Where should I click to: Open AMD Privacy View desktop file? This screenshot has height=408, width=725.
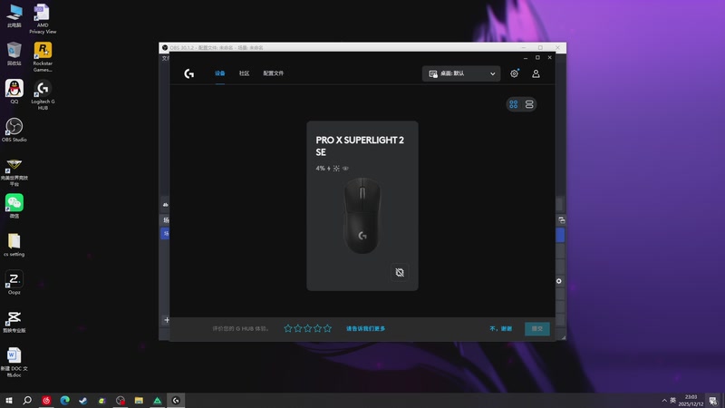(x=43, y=18)
